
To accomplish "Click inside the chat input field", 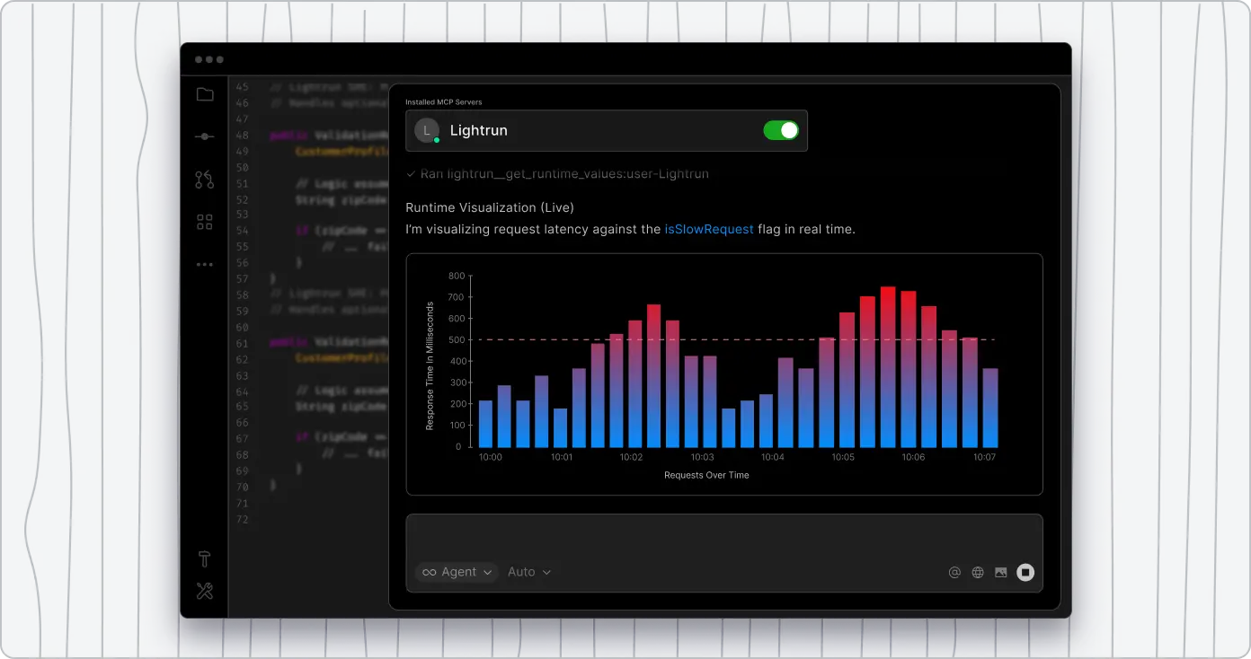I will (x=719, y=534).
